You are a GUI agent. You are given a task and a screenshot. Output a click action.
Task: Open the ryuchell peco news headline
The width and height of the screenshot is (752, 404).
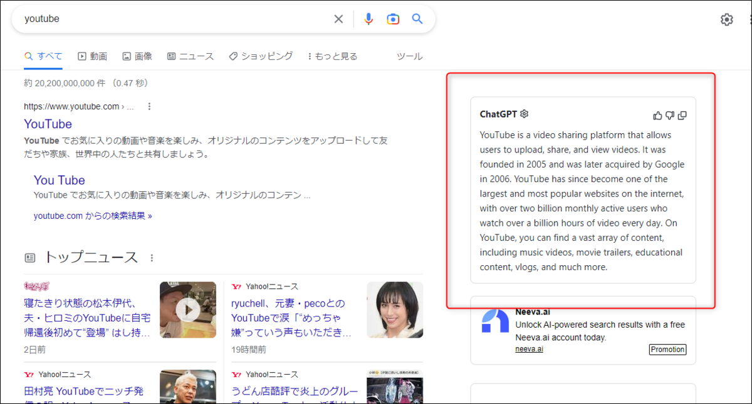291,318
